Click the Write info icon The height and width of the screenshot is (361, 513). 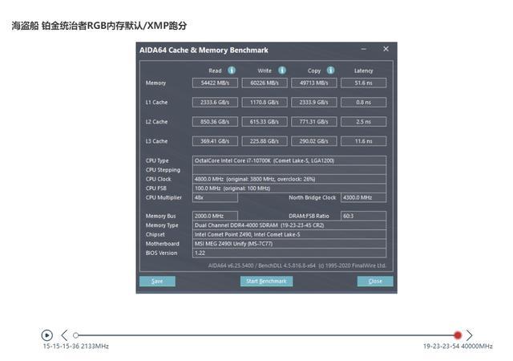point(281,71)
